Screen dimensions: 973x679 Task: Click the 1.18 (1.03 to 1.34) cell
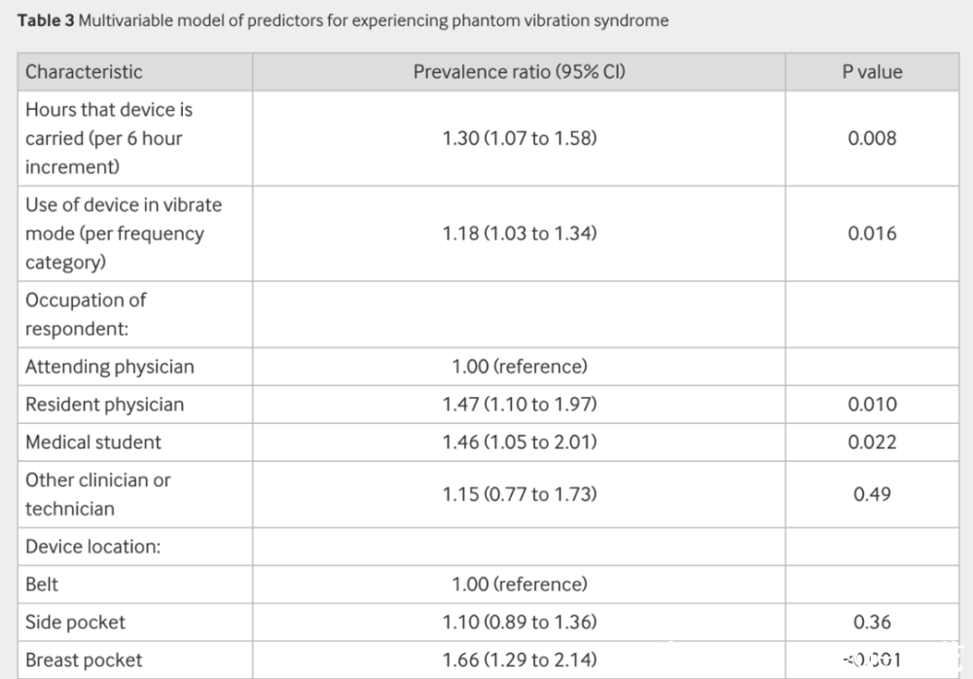point(519,233)
